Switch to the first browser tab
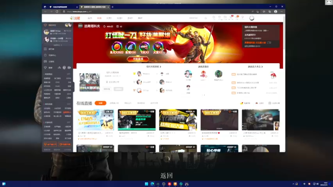333x187 pixels. (63, 7)
